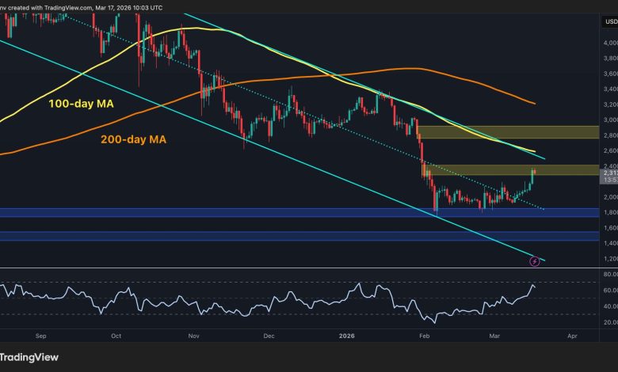Click the Apr label on time axis
Image resolution: width=618 pixels, height=372 pixels.
click(x=572, y=334)
